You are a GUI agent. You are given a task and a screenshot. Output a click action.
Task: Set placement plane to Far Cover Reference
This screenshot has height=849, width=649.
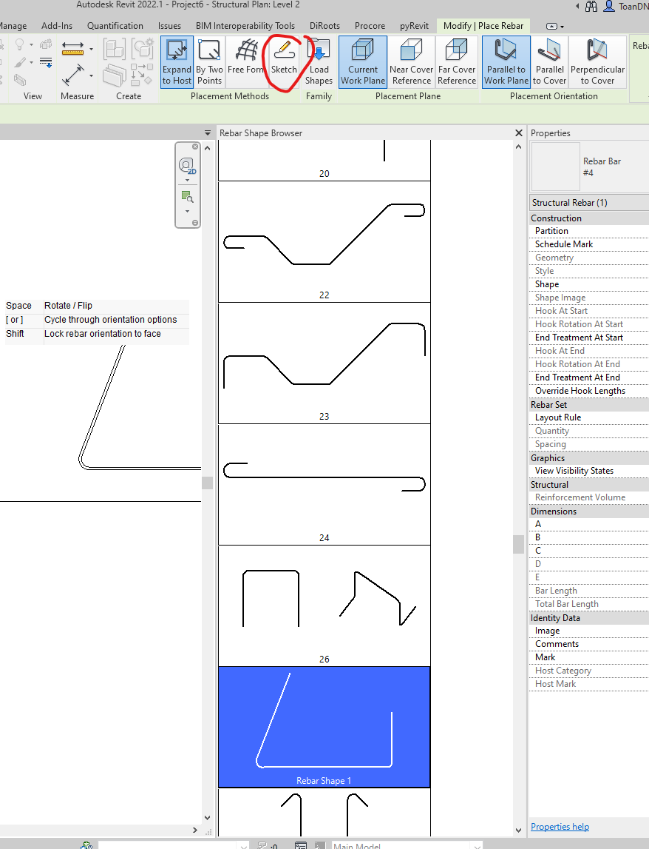[457, 61]
